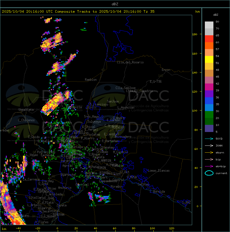230x232 pixels.
Task: Click the 'Agrelo' map label
Action: (67, 166)
